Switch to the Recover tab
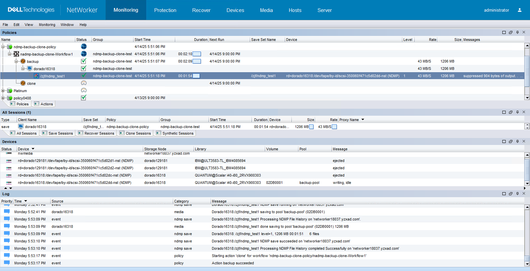 point(201,10)
